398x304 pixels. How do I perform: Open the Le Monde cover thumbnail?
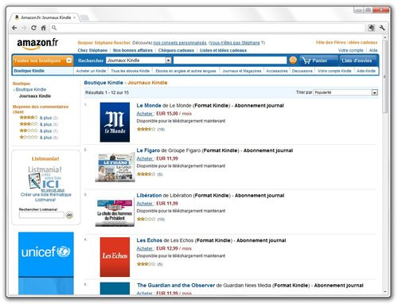pos(115,122)
